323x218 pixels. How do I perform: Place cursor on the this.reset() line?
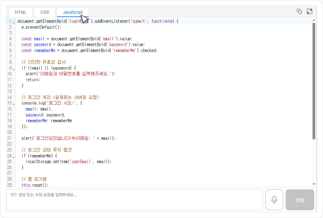pyautogui.click(x=35, y=185)
